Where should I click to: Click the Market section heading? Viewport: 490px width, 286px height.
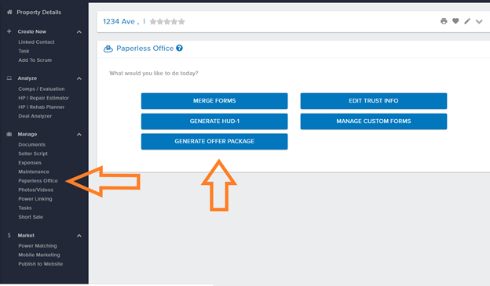[x=26, y=235]
